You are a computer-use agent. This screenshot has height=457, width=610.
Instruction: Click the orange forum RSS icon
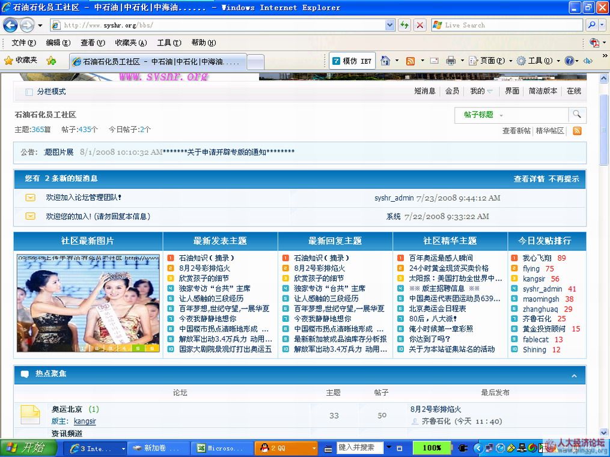[x=578, y=131]
